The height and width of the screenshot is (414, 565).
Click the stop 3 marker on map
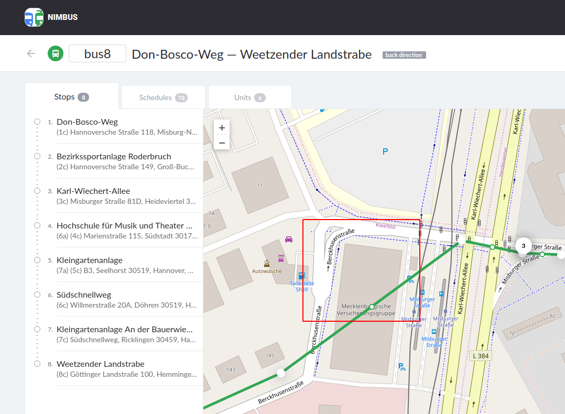coord(523,245)
